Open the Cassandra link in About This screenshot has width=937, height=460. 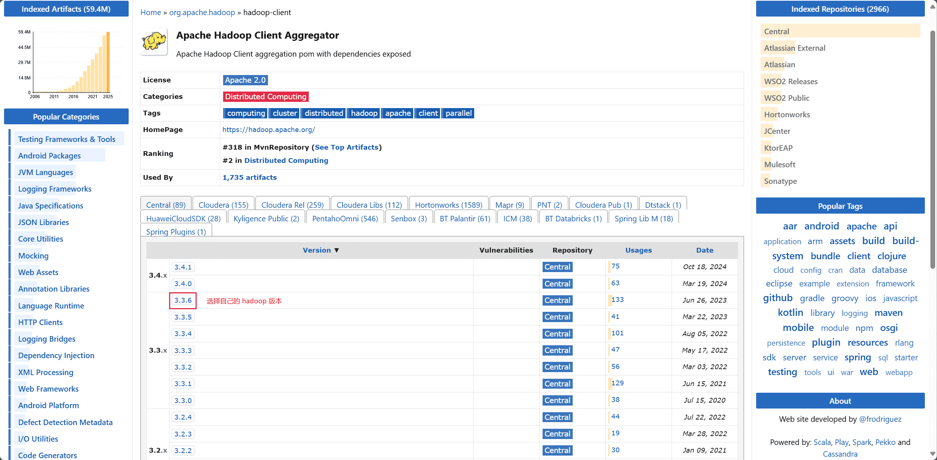point(840,454)
